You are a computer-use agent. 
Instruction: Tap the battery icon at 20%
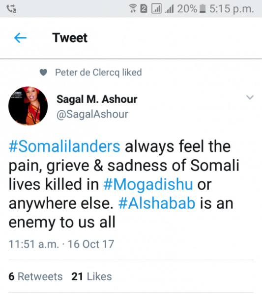pyautogui.click(x=203, y=9)
